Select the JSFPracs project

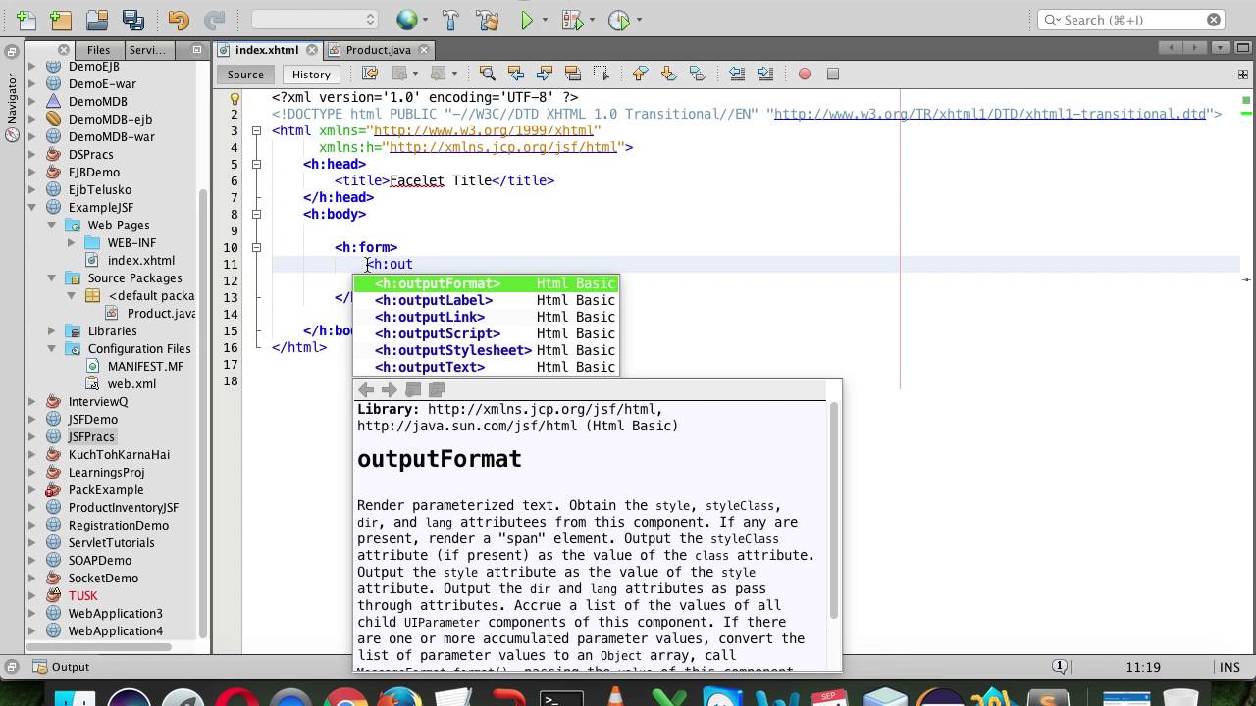[91, 436]
